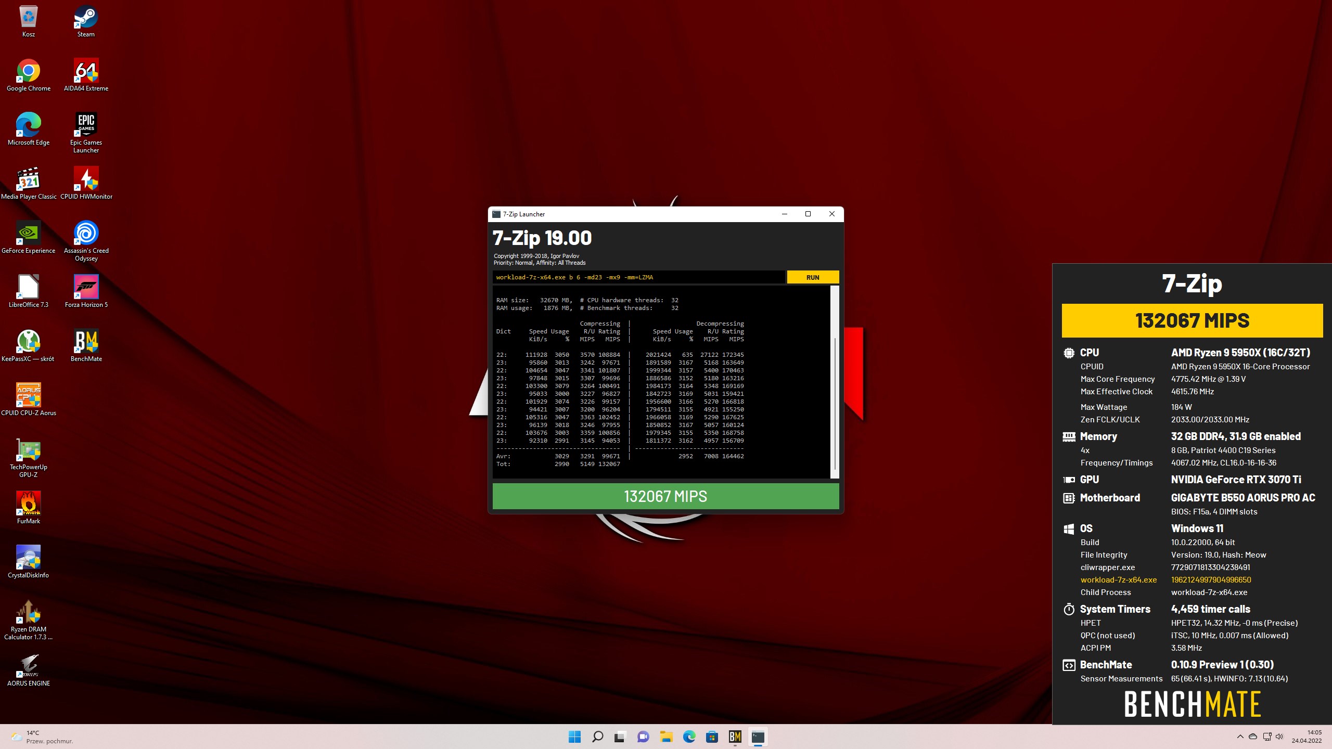The image size is (1332, 749).
Task: Open the volume tray icon
Action: pos(1279,737)
